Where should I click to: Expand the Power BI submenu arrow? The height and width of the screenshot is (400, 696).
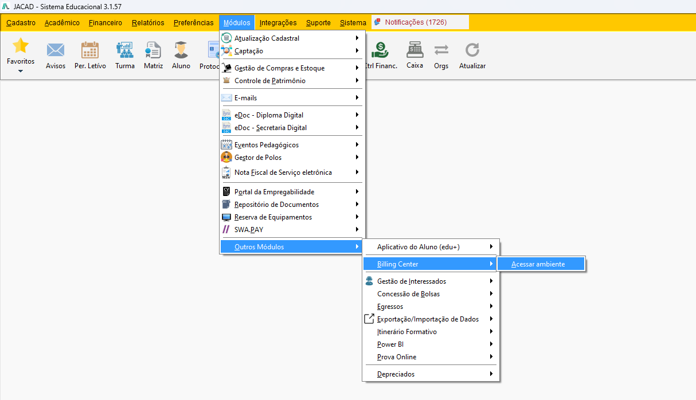pos(491,344)
